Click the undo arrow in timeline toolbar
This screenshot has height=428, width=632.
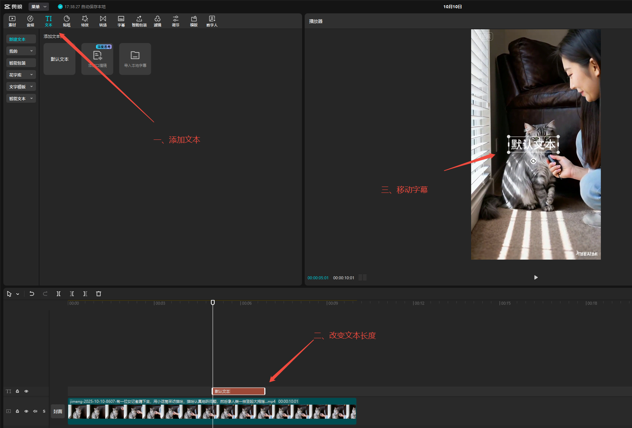tap(32, 294)
